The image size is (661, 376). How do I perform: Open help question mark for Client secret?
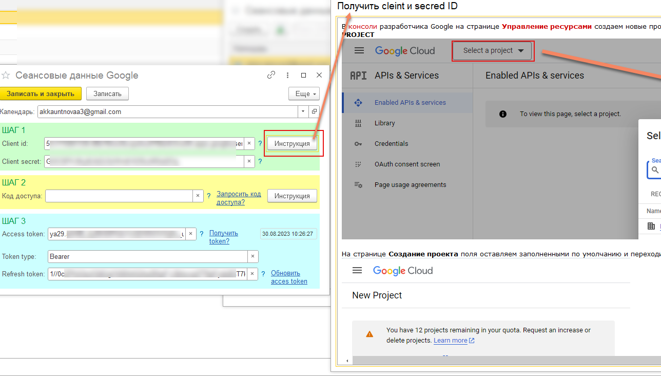(260, 161)
